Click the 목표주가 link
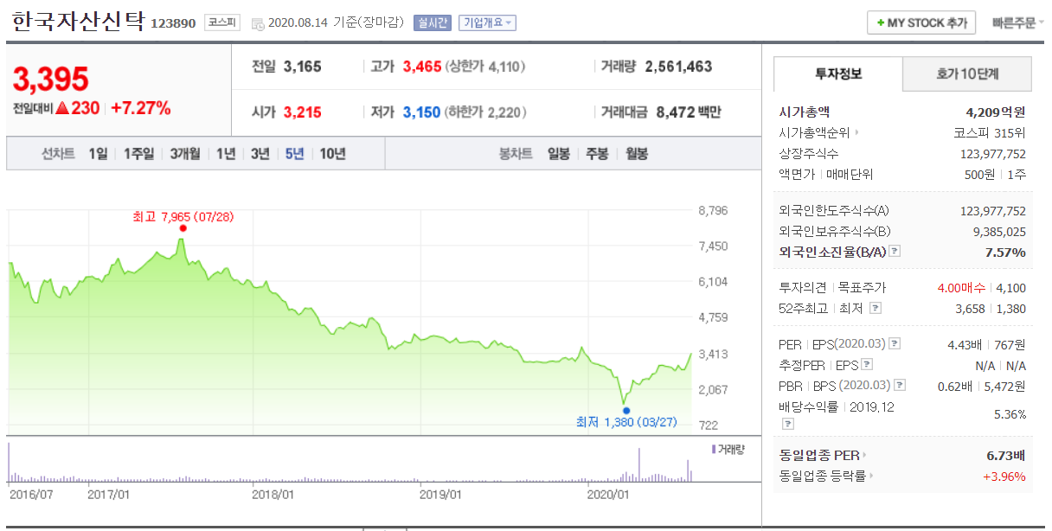 862,287
